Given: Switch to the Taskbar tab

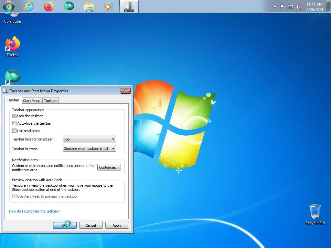Looking at the screenshot, I should coord(13,100).
